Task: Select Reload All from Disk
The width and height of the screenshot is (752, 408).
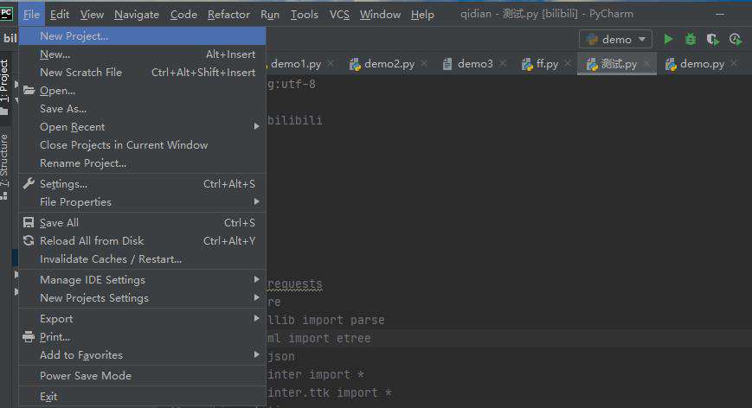Action: coord(143,241)
